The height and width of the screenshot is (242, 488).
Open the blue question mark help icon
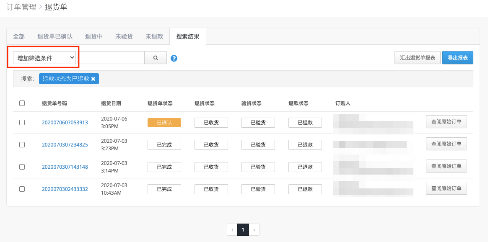pyautogui.click(x=174, y=58)
